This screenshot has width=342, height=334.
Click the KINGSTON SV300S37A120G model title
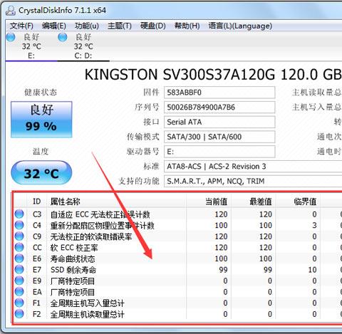(213, 75)
